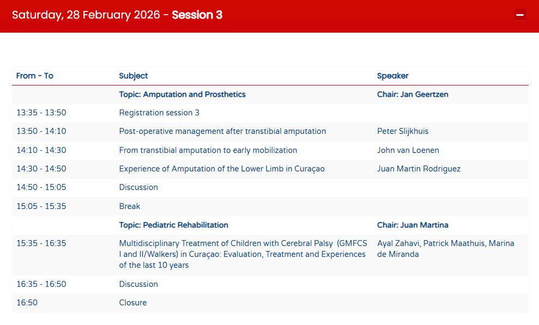The image size is (539, 325).
Task: Collapse Session 3 with the minus icon
Action: click(x=520, y=15)
